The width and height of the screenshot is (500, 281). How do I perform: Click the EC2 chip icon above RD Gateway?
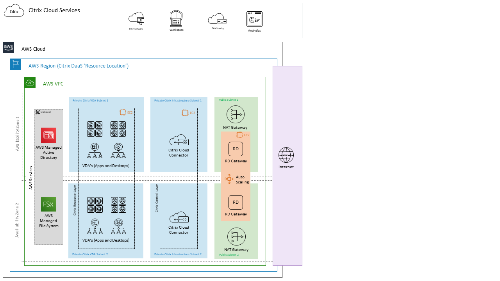click(240, 135)
